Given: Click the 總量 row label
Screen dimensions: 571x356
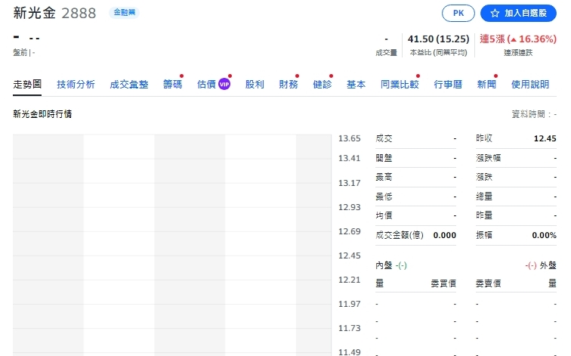Looking at the screenshot, I should (484, 197).
